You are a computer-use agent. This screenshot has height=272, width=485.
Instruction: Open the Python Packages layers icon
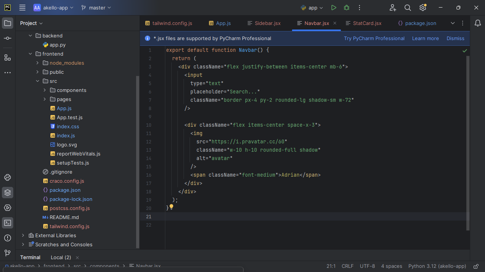pos(8,193)
